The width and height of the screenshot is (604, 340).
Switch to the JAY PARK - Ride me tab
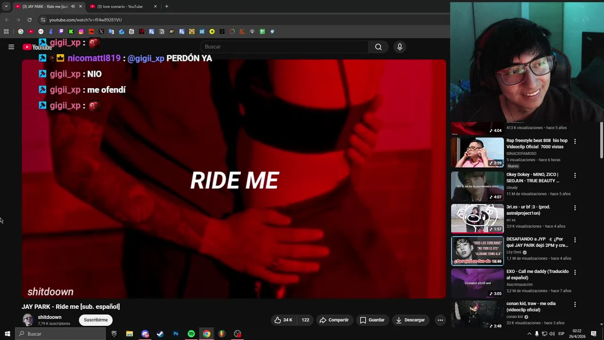point(45,7)
